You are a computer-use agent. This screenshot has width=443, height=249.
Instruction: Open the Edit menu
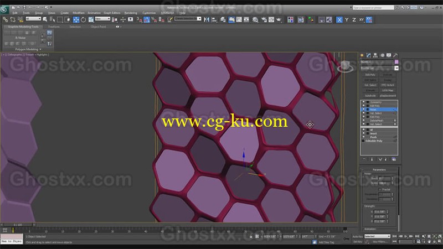click(x=15, y=13)
